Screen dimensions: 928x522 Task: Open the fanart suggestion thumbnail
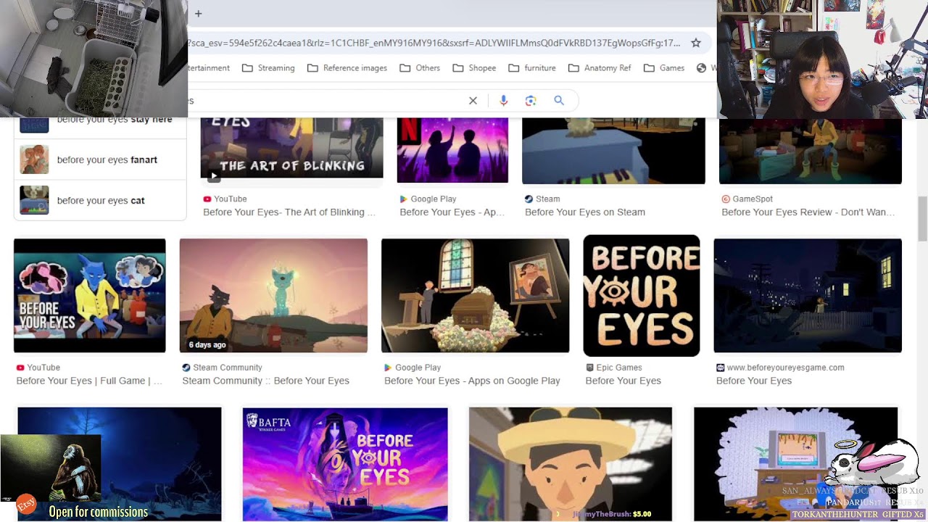pos(34,159)
